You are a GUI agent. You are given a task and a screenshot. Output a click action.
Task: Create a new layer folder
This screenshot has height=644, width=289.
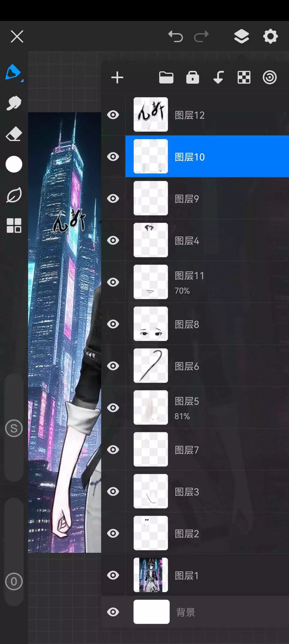166,78
